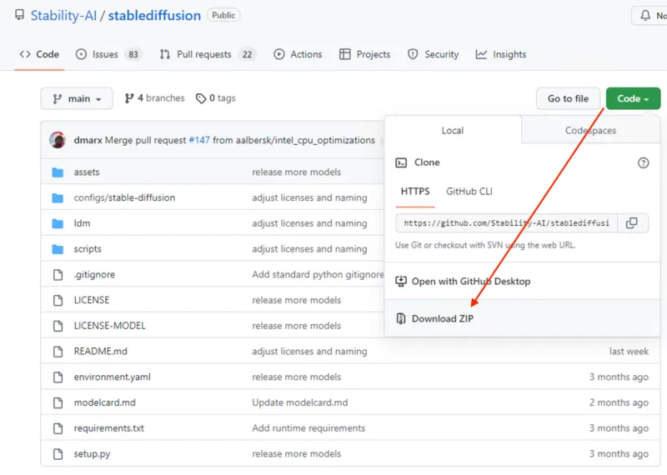This screenshot has width=667, height=475.
Task: Click the ldm folder icon
Action: [58, 223]
